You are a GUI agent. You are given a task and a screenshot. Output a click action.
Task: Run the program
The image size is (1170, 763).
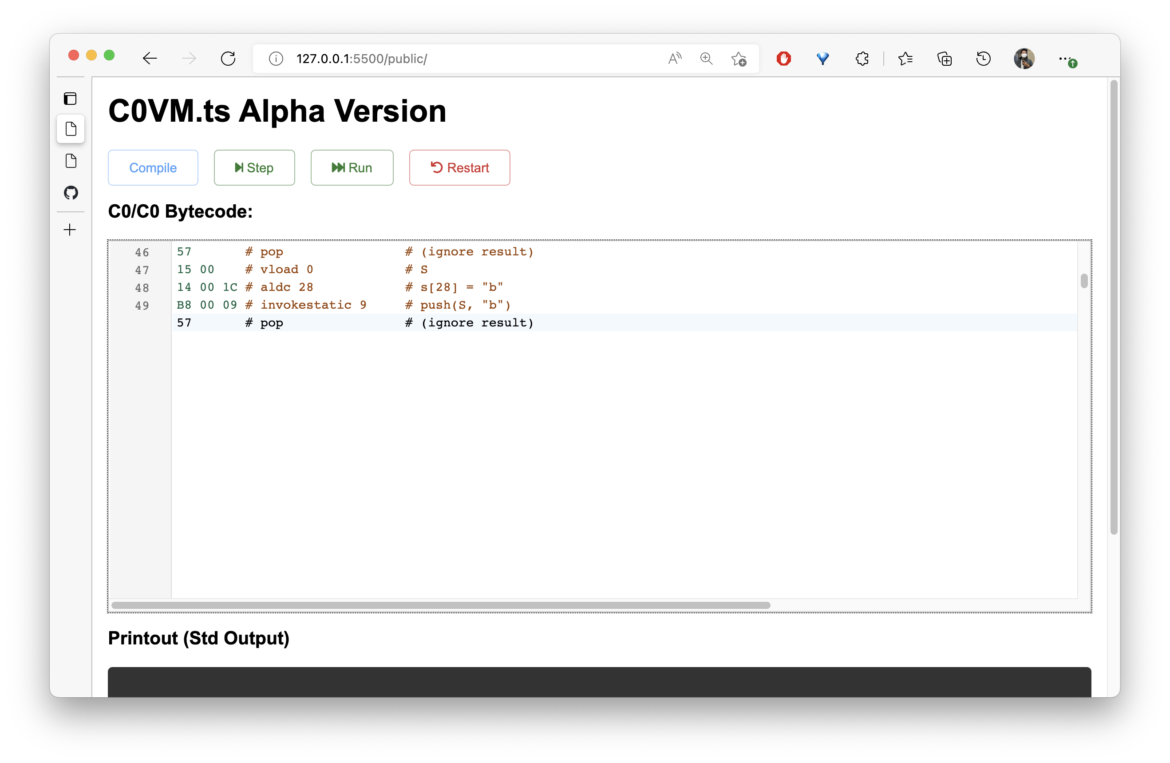(x=352, y=168)
